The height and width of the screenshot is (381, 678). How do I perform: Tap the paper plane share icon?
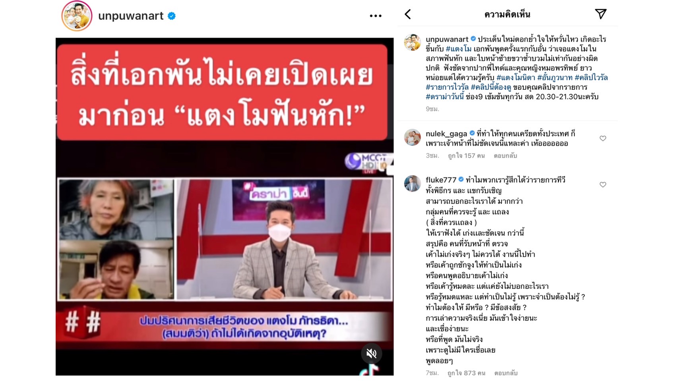point(601,14)
